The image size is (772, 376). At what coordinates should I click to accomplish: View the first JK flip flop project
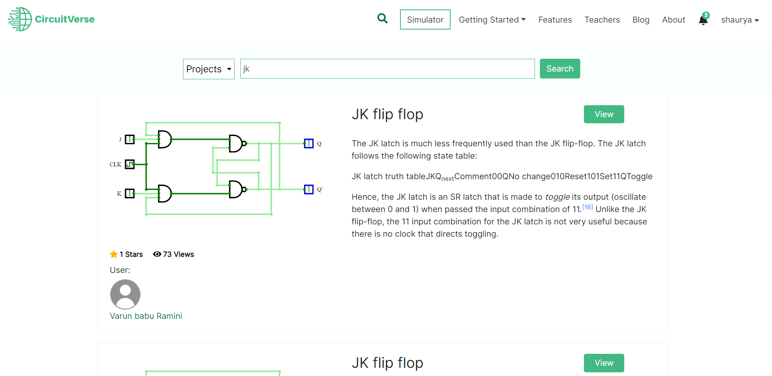(x=604, y=114)
